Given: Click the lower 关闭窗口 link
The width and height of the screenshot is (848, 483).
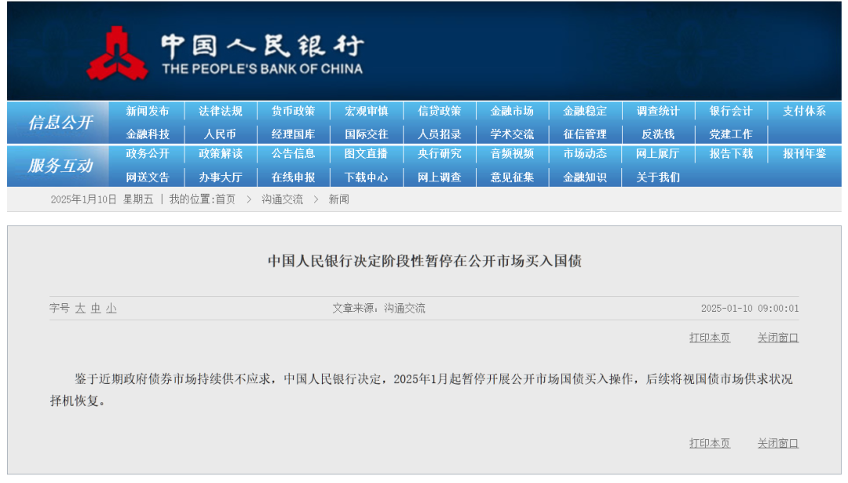Looking at the screenshot, I should click(x=777, y=443).
